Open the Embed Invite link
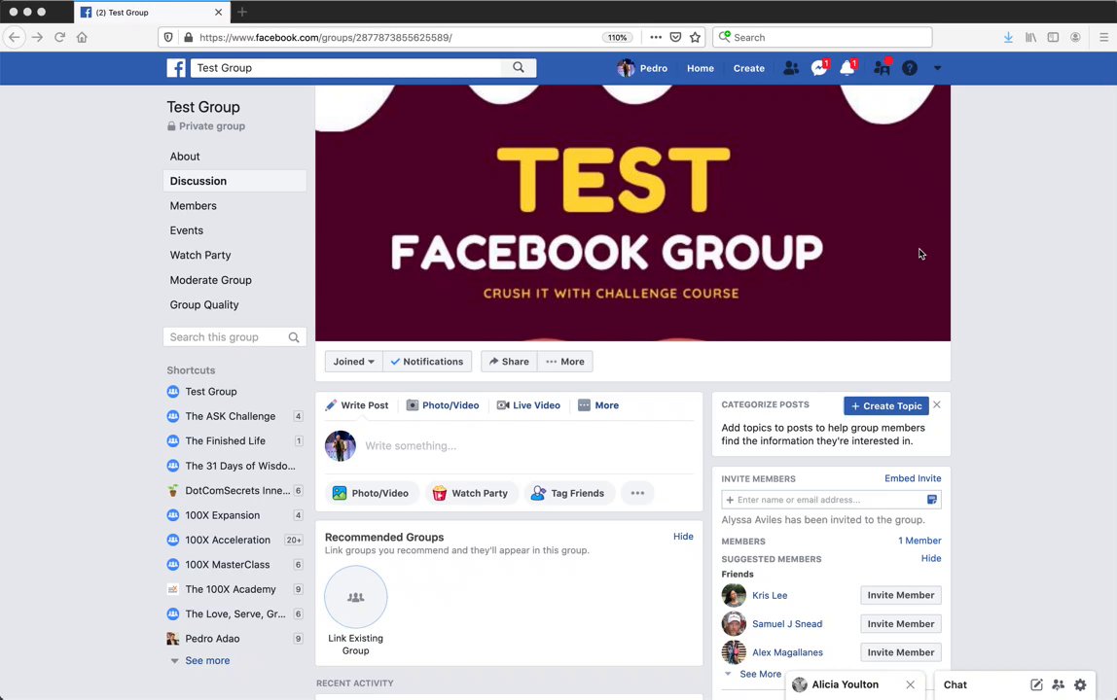Screen dimensions: 1117x700 point(913,478)
